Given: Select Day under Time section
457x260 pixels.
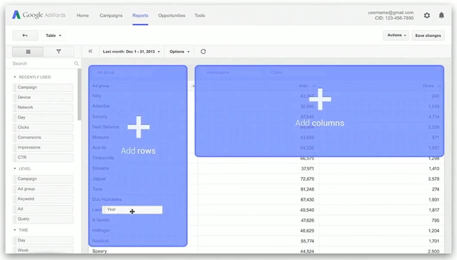Looking at the screenshot, I should pyautogui.click(x=43, y=241).
